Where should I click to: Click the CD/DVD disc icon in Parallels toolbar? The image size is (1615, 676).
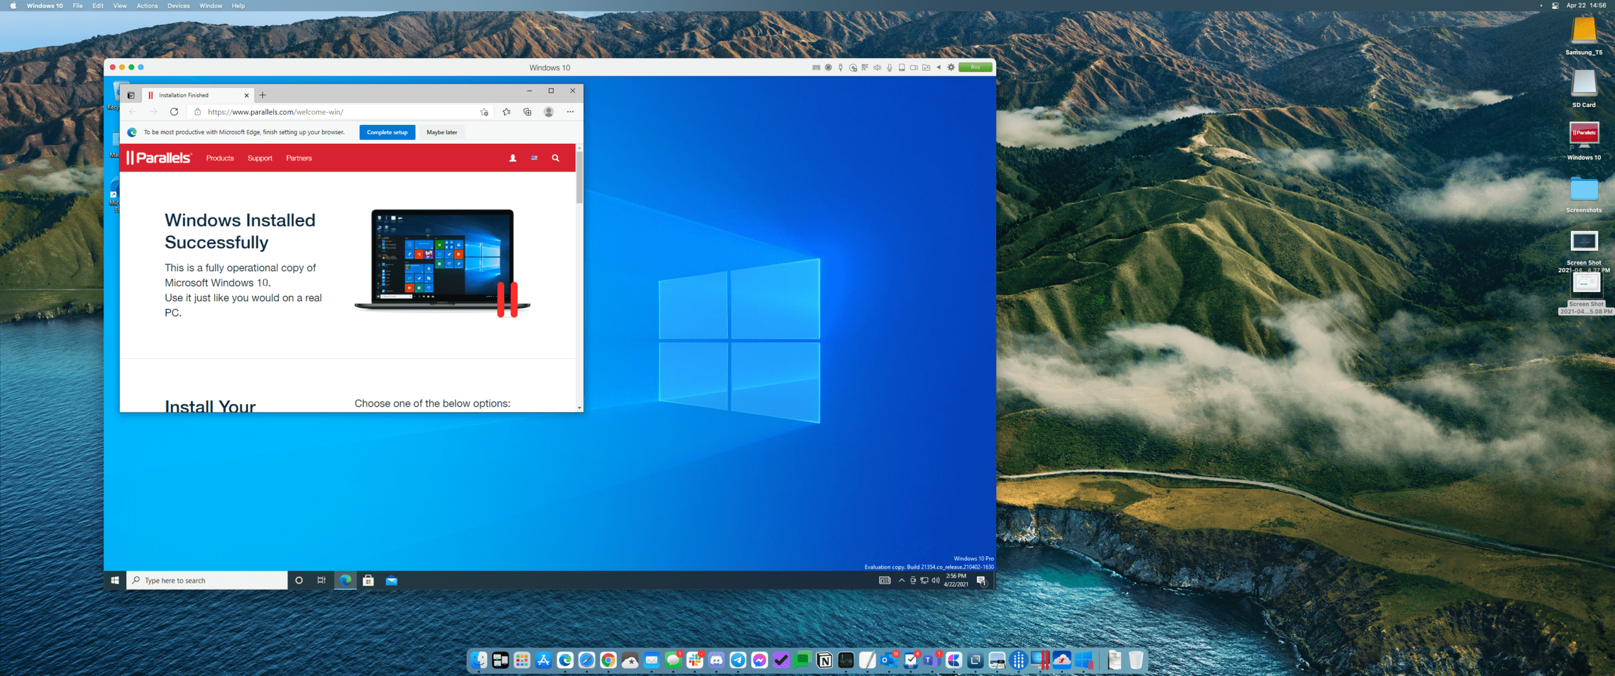click(853, 67)
